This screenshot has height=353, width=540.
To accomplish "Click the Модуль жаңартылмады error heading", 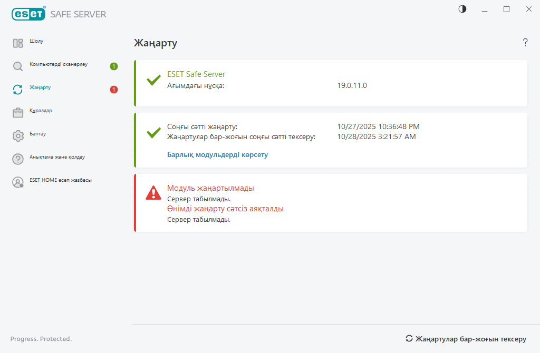I will point(210,188).
